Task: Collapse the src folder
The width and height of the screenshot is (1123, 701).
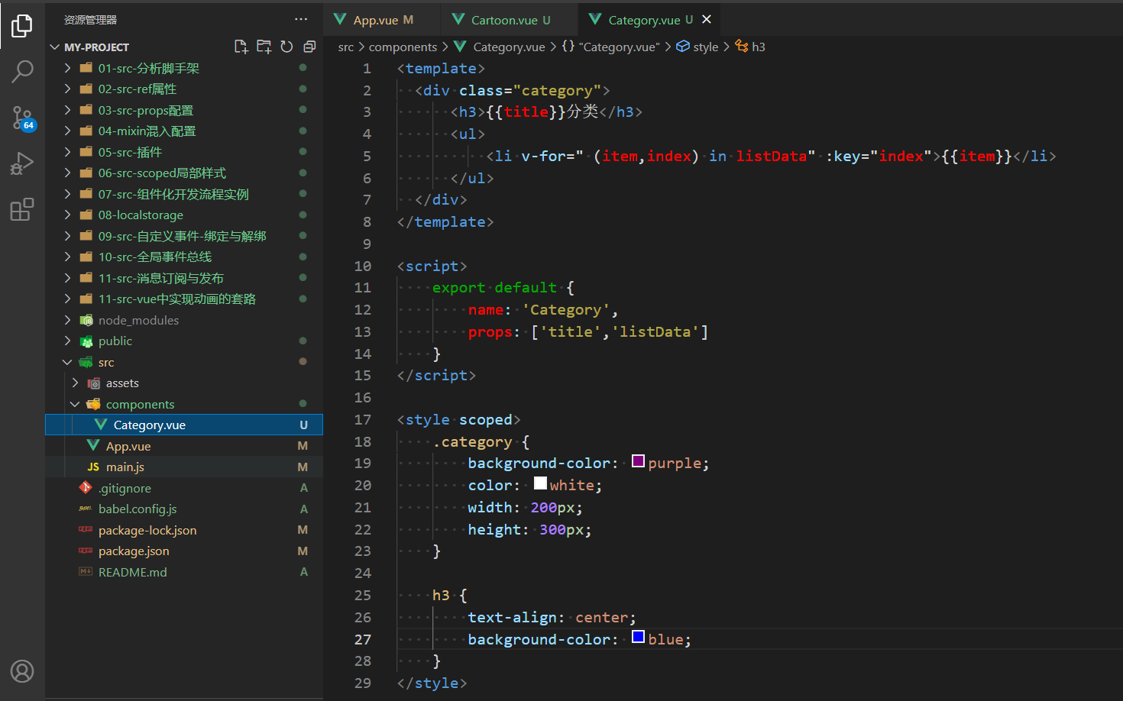Action: click(x=67, y=362)
